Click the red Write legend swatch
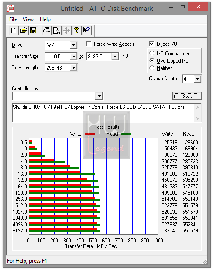This screenshot has width=213, height=270. pos(90,134)
